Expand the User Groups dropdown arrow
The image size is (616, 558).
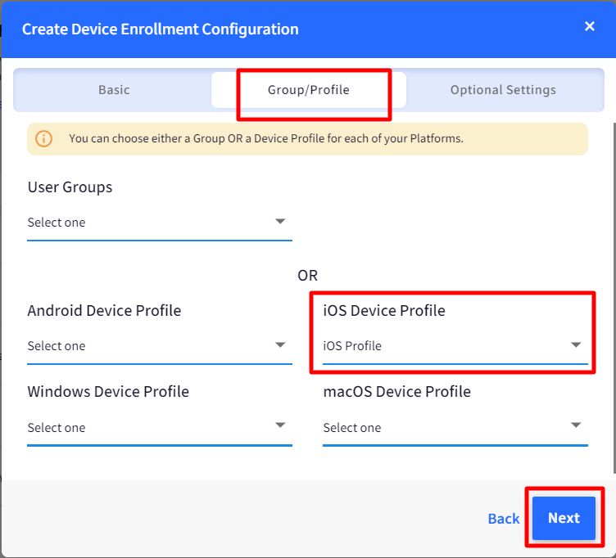[280, 221]
